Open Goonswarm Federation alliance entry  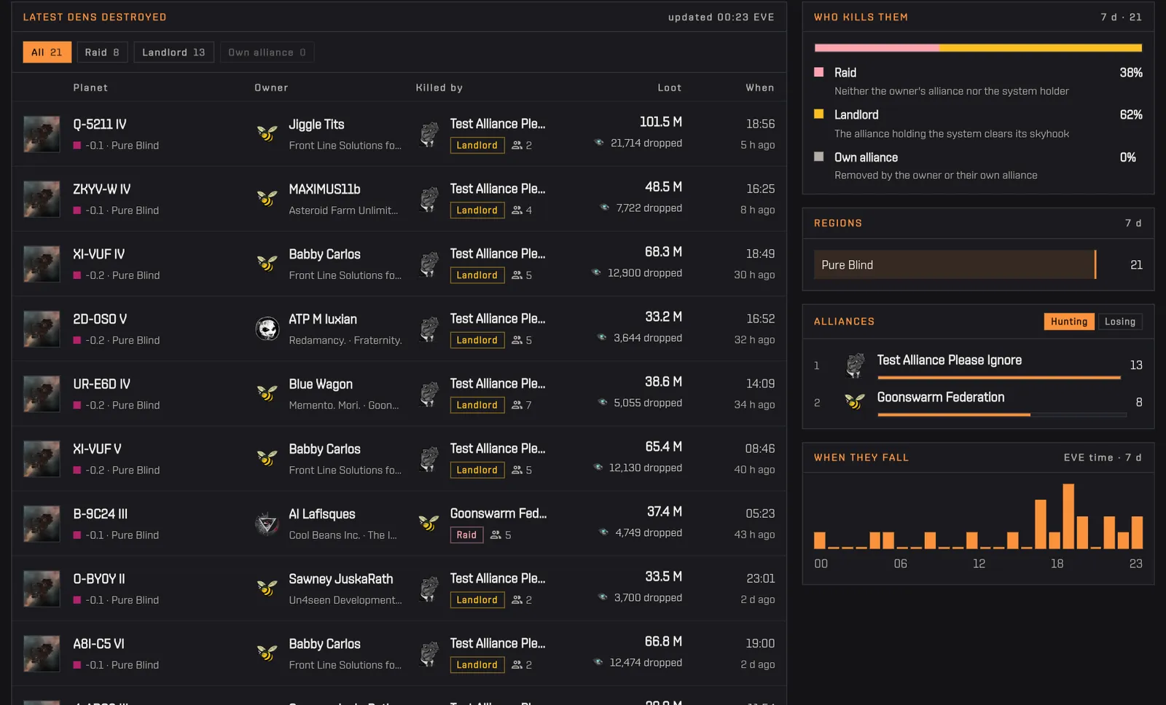tap(978, 402)
